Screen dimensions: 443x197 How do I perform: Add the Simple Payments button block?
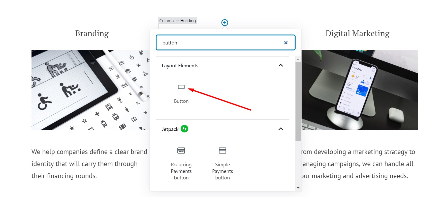[x=223, y=164]
